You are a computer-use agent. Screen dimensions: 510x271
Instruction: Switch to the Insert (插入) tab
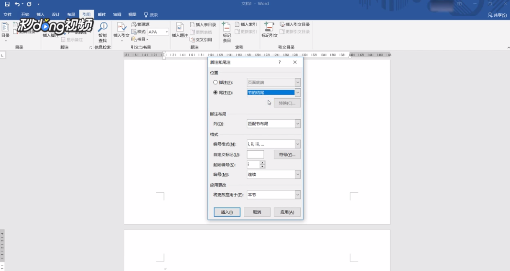click(x=40, y=15)
